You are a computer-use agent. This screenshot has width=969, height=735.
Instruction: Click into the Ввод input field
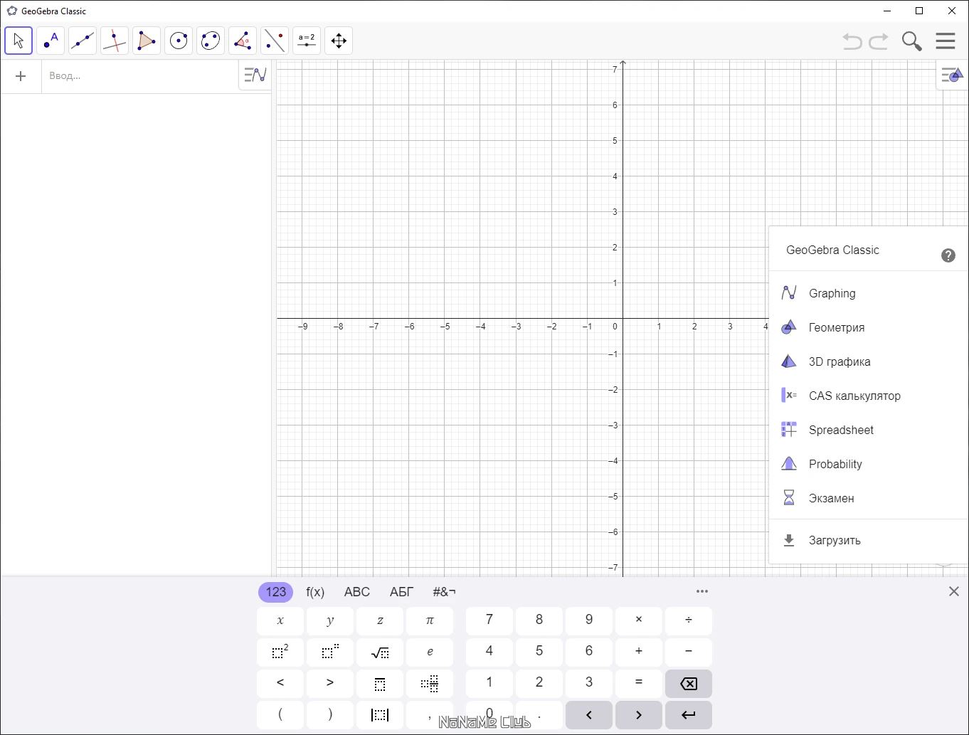(x=139, y=76)
